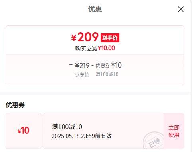
Task: Click 立即使用 on the coupon
Action: 174,131
